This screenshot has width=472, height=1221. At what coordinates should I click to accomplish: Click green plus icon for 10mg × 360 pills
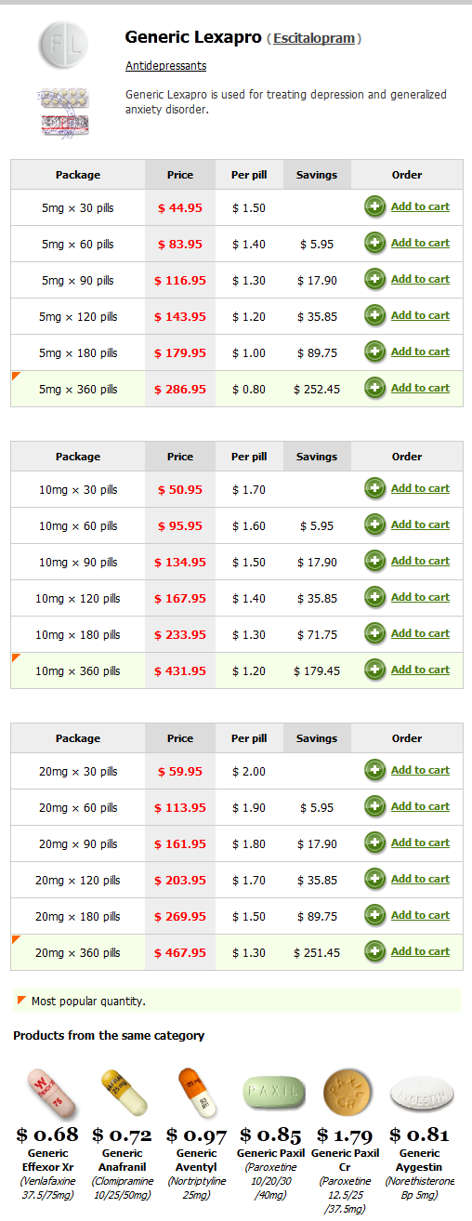click(x=375, y=670)
